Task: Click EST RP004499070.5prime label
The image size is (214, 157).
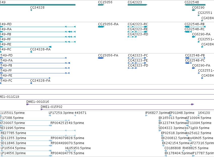Action: pyautogui.click(x=67, y=143)
